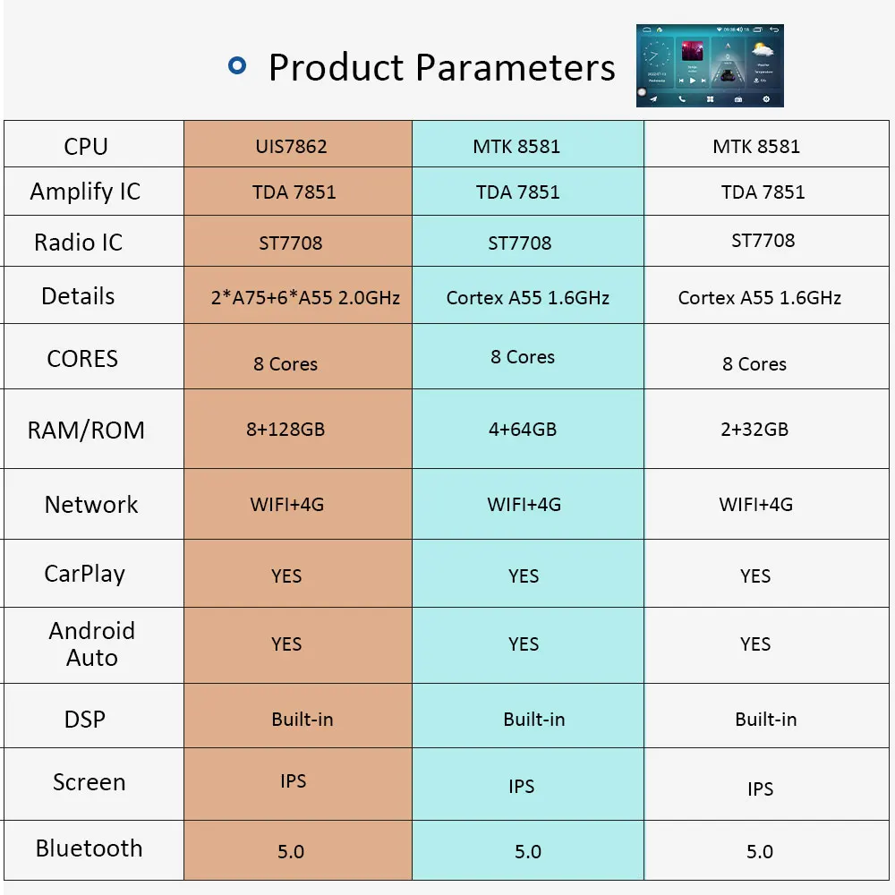Tap the back arrow in the status bar
Viewport: 895px width, 895px height.
coord(774,30)
